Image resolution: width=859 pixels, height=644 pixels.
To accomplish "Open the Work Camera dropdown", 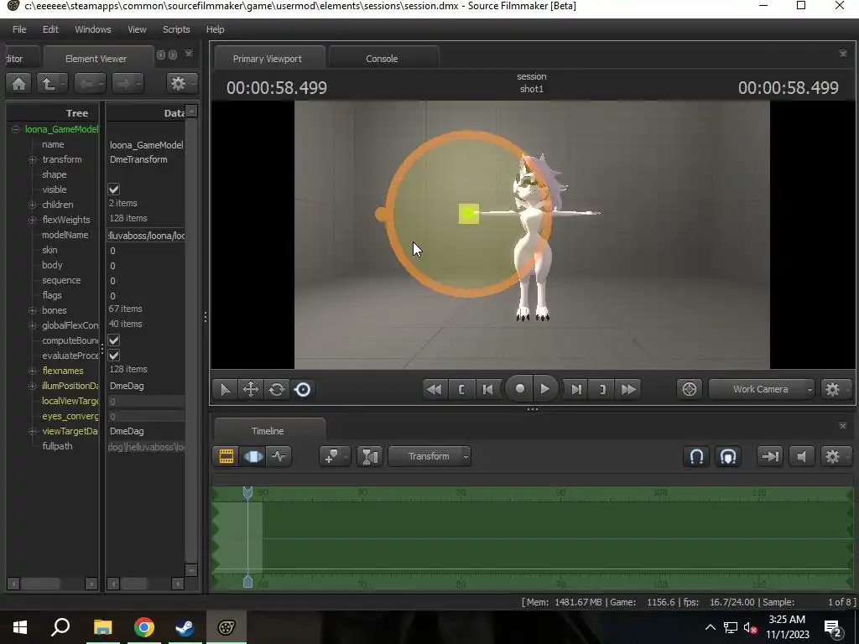I will tap(761, 389).
